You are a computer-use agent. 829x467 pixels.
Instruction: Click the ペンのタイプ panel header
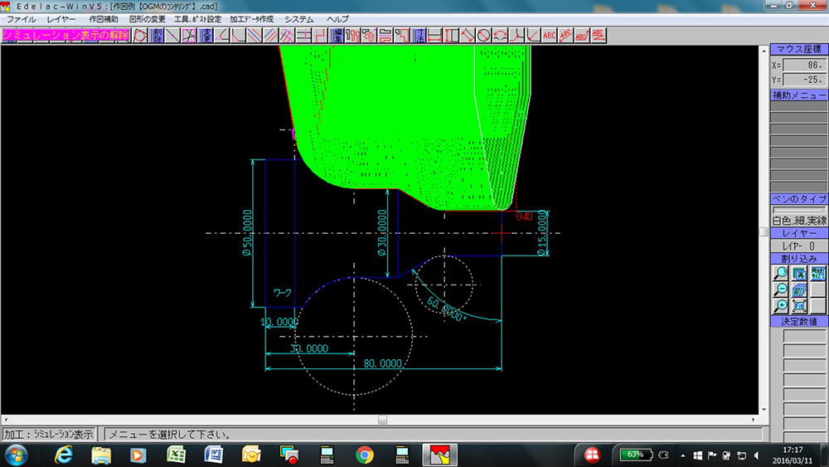point(798,199)
